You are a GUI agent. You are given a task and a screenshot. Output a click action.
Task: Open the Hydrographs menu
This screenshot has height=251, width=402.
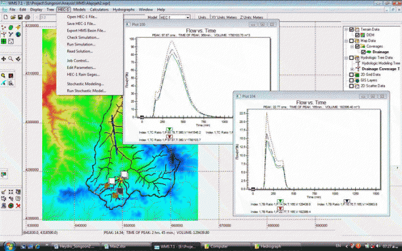coord(124,10)
